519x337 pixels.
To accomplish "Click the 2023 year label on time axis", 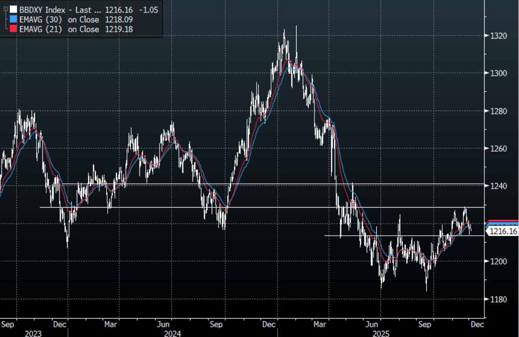I will click(33, 333).
